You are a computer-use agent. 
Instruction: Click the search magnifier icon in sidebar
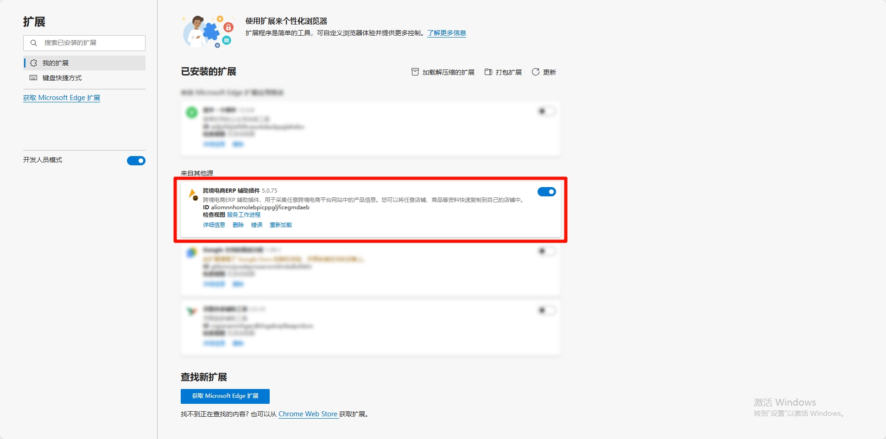(x=34, y=43)
